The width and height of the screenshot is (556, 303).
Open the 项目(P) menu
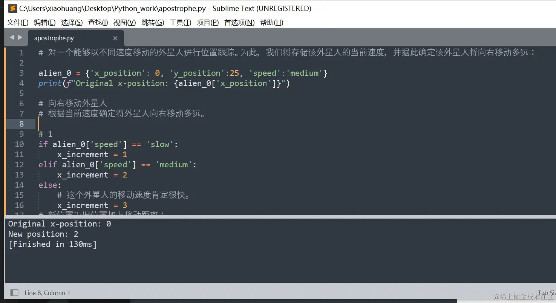point(208,22)
